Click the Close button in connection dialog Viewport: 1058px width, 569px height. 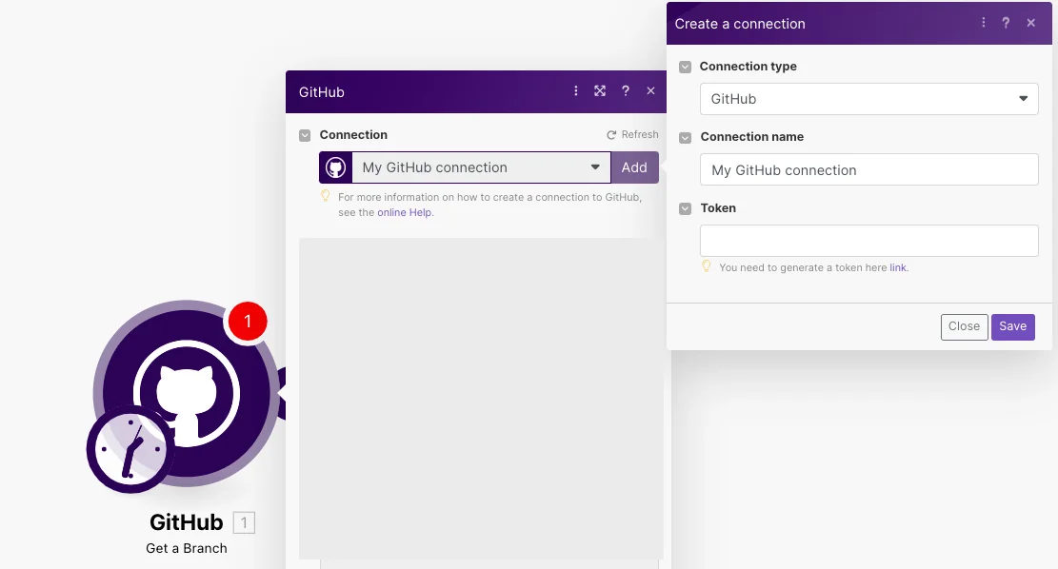[x=965, y=327]
